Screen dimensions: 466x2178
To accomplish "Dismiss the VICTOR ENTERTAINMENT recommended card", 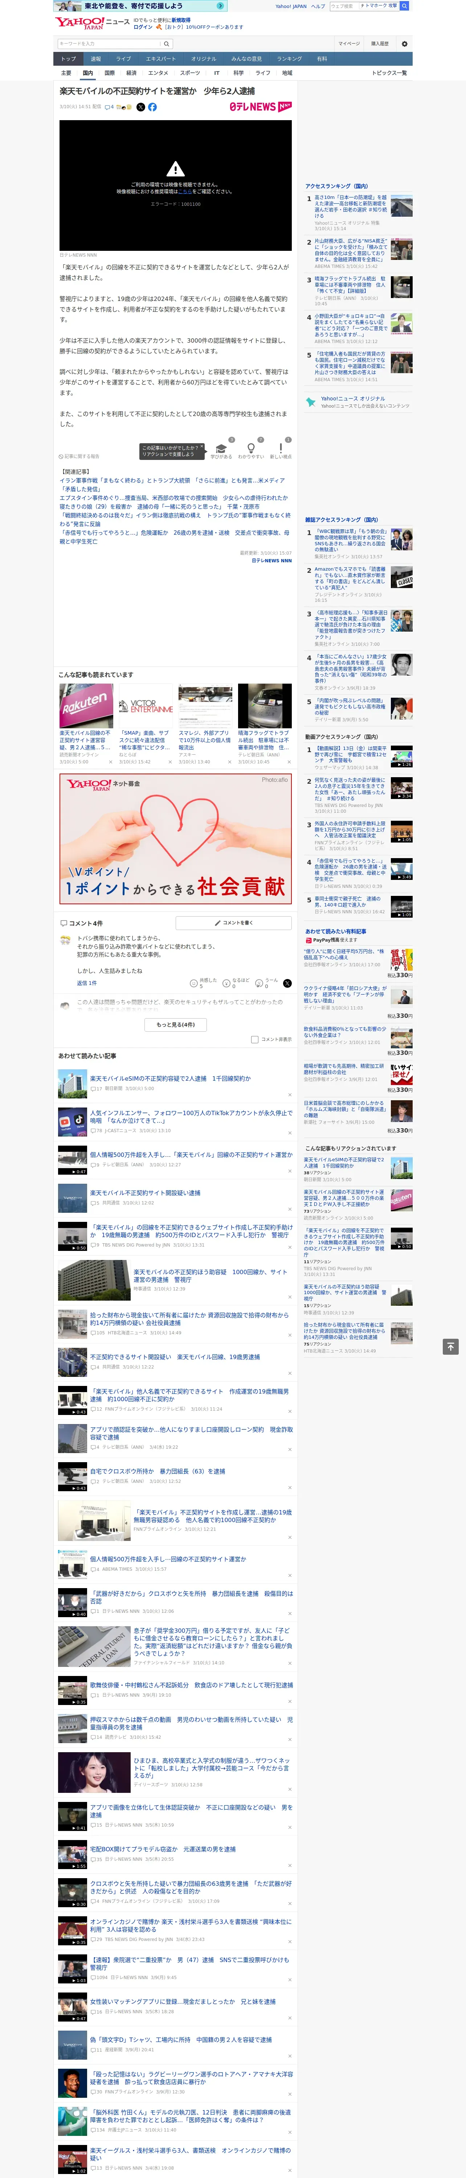I will [170, 762].
